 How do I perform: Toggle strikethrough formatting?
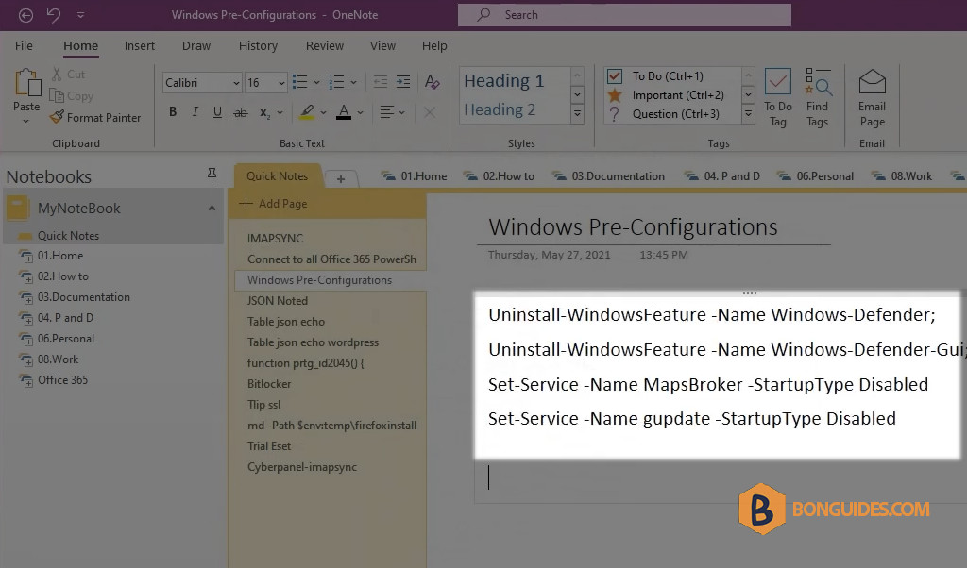click(x=241, y=112)
